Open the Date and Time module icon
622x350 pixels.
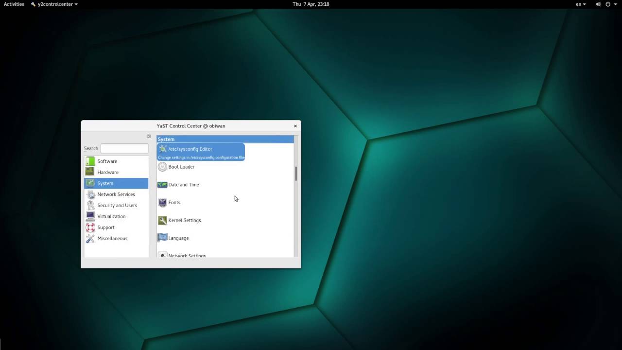tap(162, 185)
